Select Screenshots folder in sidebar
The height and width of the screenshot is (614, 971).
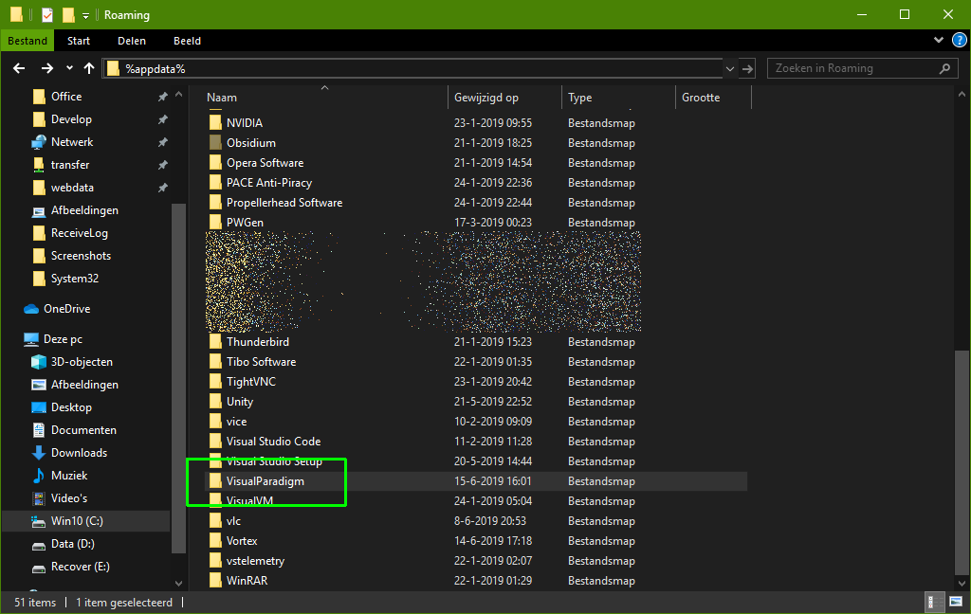pos(81,256)
